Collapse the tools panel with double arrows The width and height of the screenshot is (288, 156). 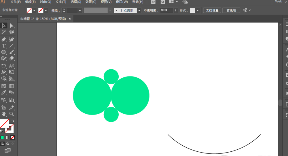click(x=1, y=16)
